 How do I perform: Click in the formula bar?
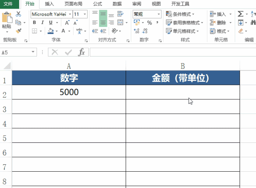pos(173,52)
